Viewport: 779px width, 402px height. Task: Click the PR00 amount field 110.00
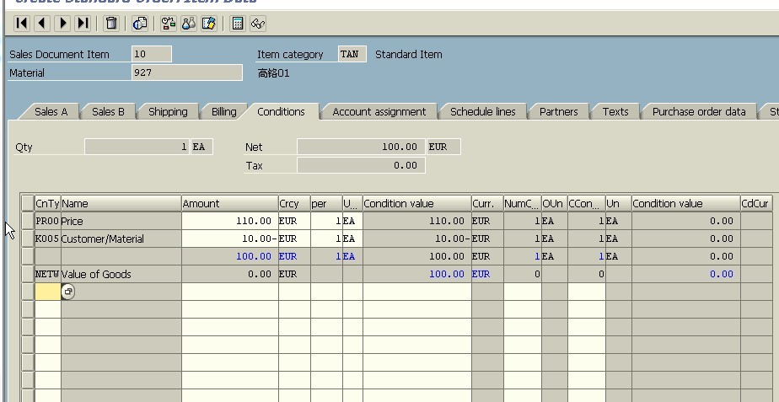point(229,221)
